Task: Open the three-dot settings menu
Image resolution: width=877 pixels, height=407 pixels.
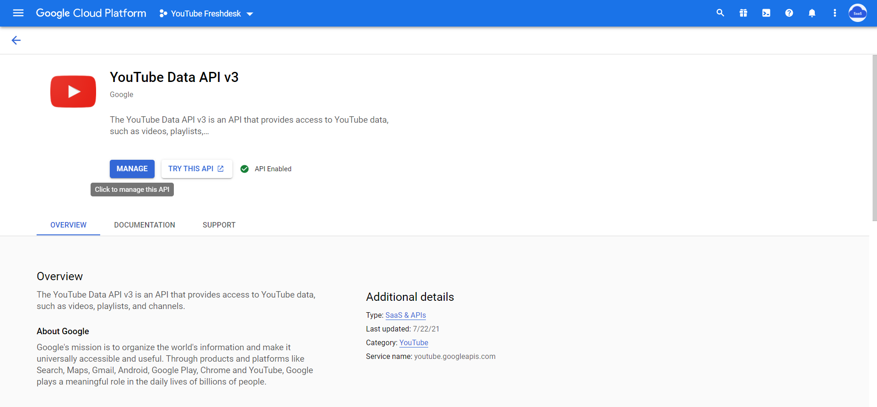Action: (835, 13)
